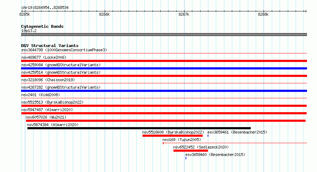Click the red nsv5518608 variant bar
Image resolution: width=317 pixels, height=172 pixels.
pyautogui.click(x=172, y=136)
